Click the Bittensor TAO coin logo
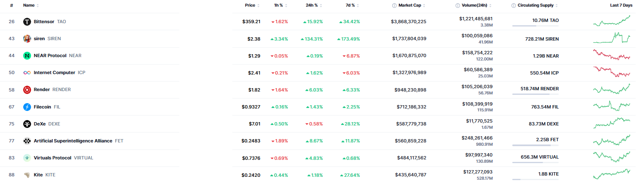 coord(27,22)
